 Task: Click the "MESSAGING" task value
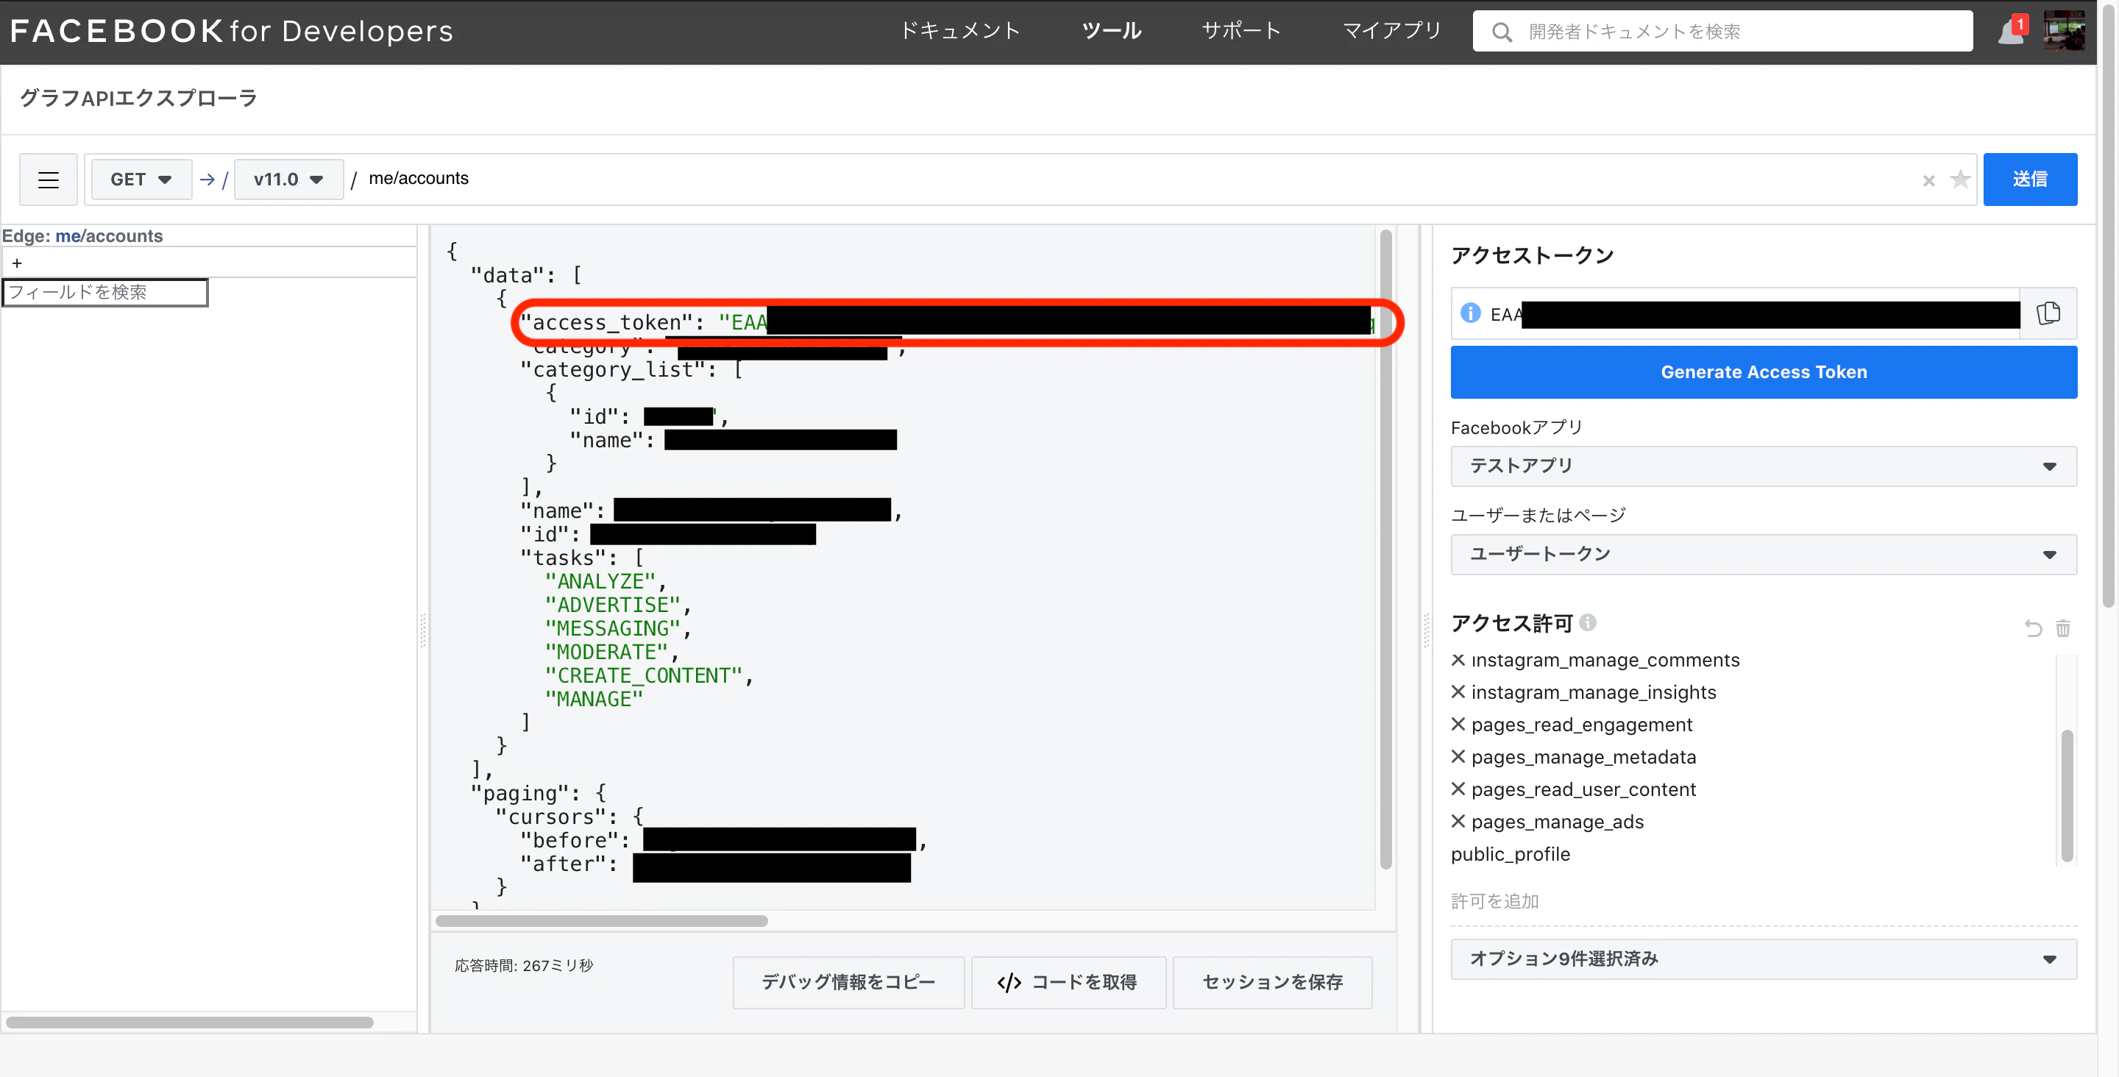pyautogui.click(x=612, y=628)
